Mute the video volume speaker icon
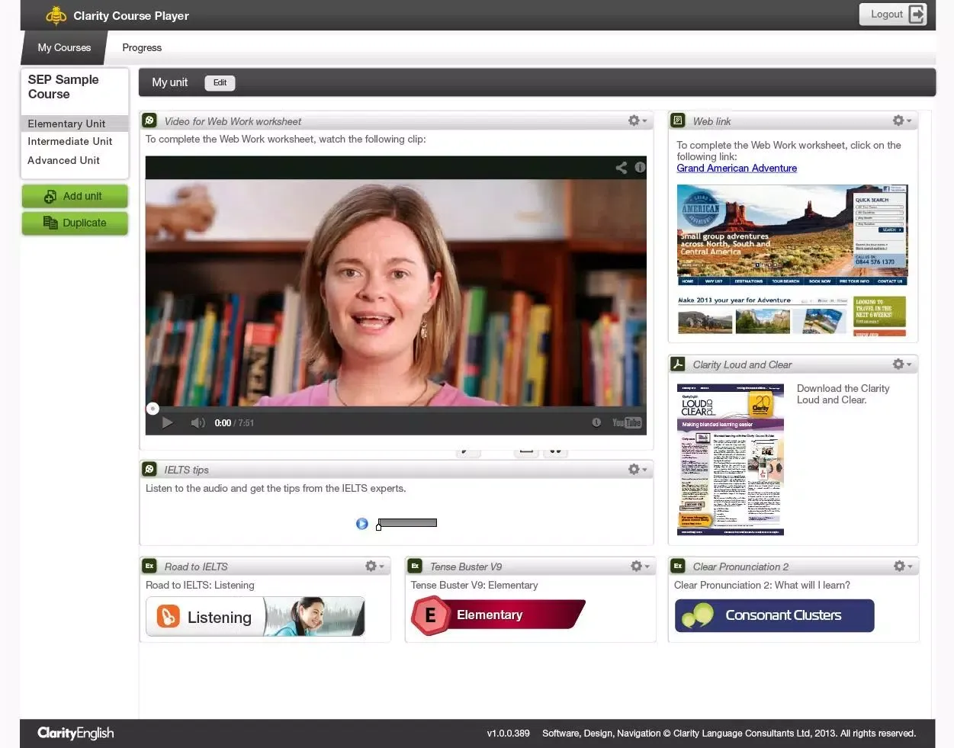This screenshot has width=954, height=748. 198,423
